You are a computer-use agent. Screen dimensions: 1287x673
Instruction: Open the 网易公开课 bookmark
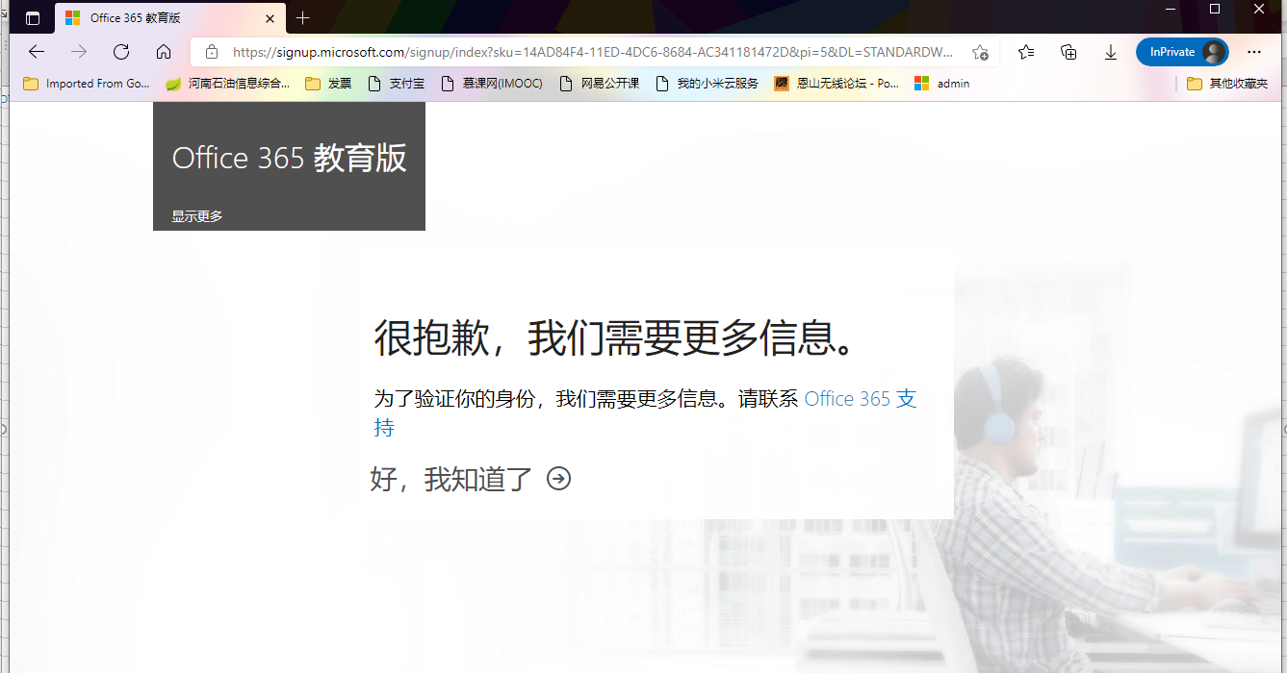pos(600,84)
